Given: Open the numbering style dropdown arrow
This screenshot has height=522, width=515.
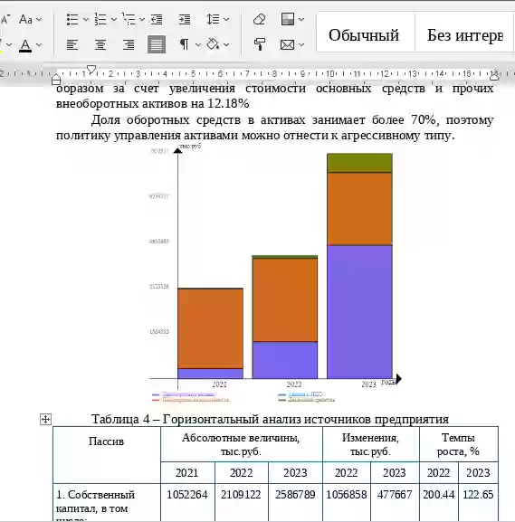Looking at the screenshot, I should [x=114, y=20].
